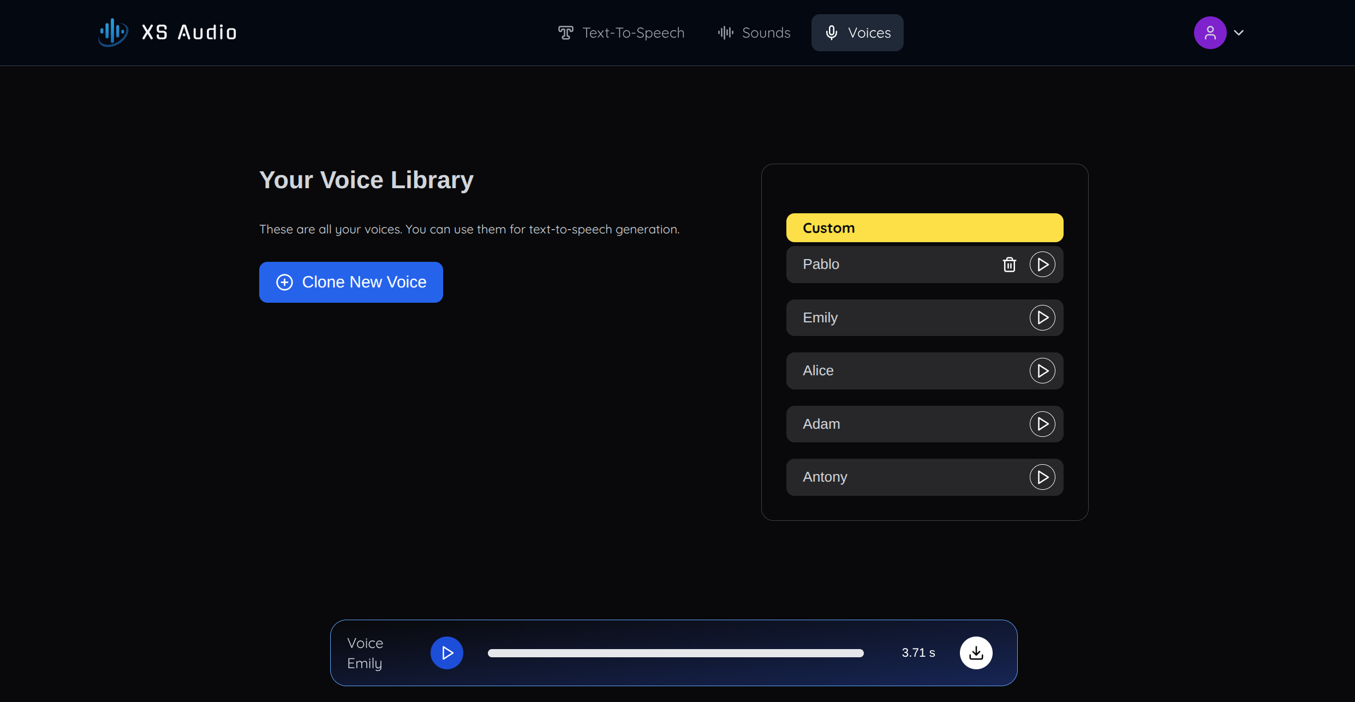Delete the Pablo custom voice

[x=1009, y=265]
